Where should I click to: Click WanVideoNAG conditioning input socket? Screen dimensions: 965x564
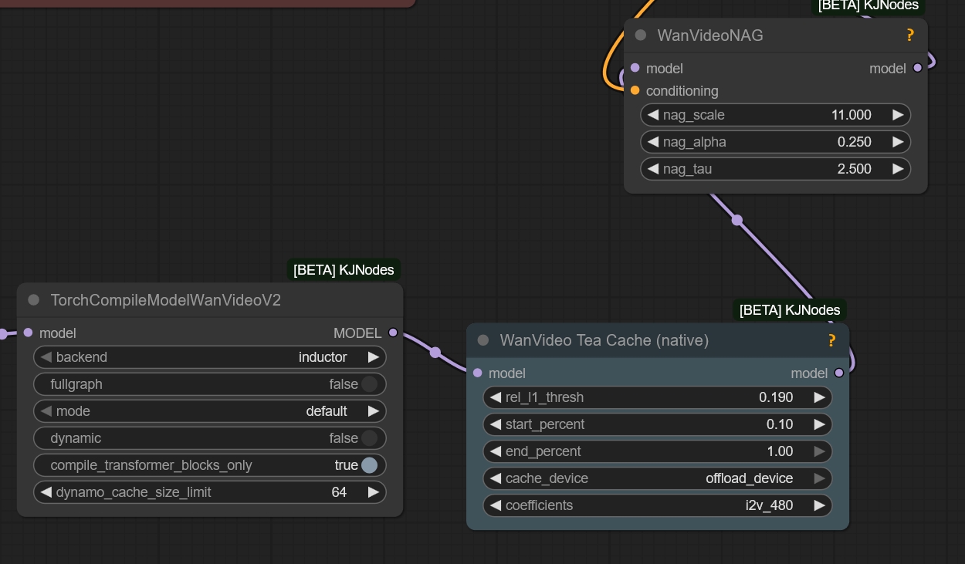pyautogui.click(x=635, y=90)
